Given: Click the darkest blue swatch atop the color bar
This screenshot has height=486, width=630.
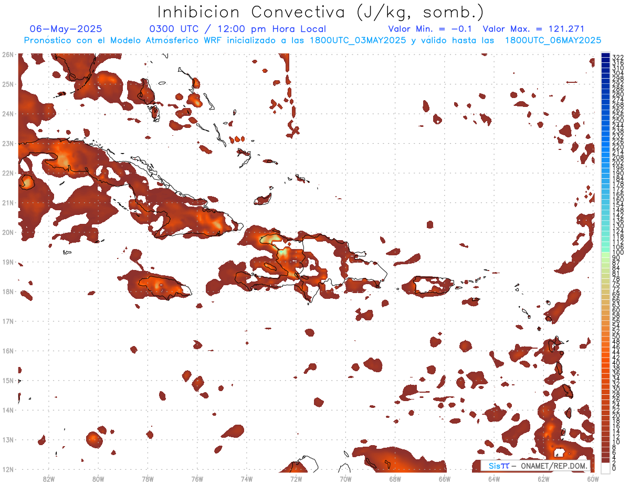Looking at the screenshot, I should 606,55.
